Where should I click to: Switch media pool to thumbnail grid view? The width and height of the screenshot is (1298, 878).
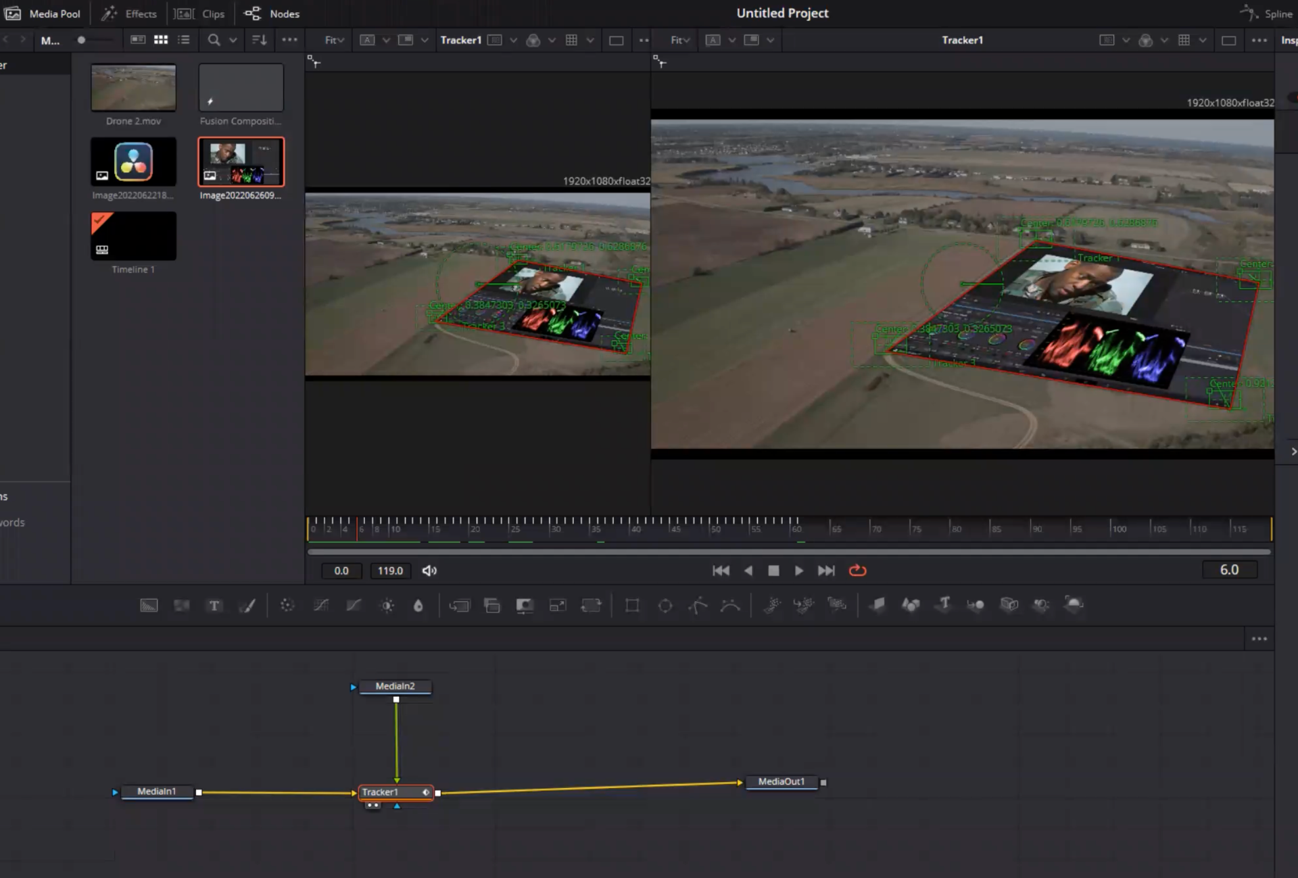point(161,40)
